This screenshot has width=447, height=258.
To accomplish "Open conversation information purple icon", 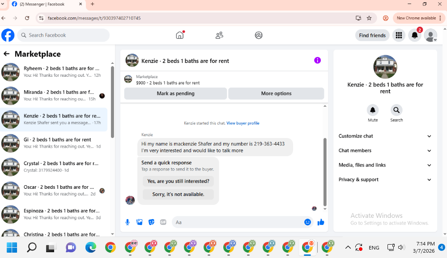I will click(317, 60).
